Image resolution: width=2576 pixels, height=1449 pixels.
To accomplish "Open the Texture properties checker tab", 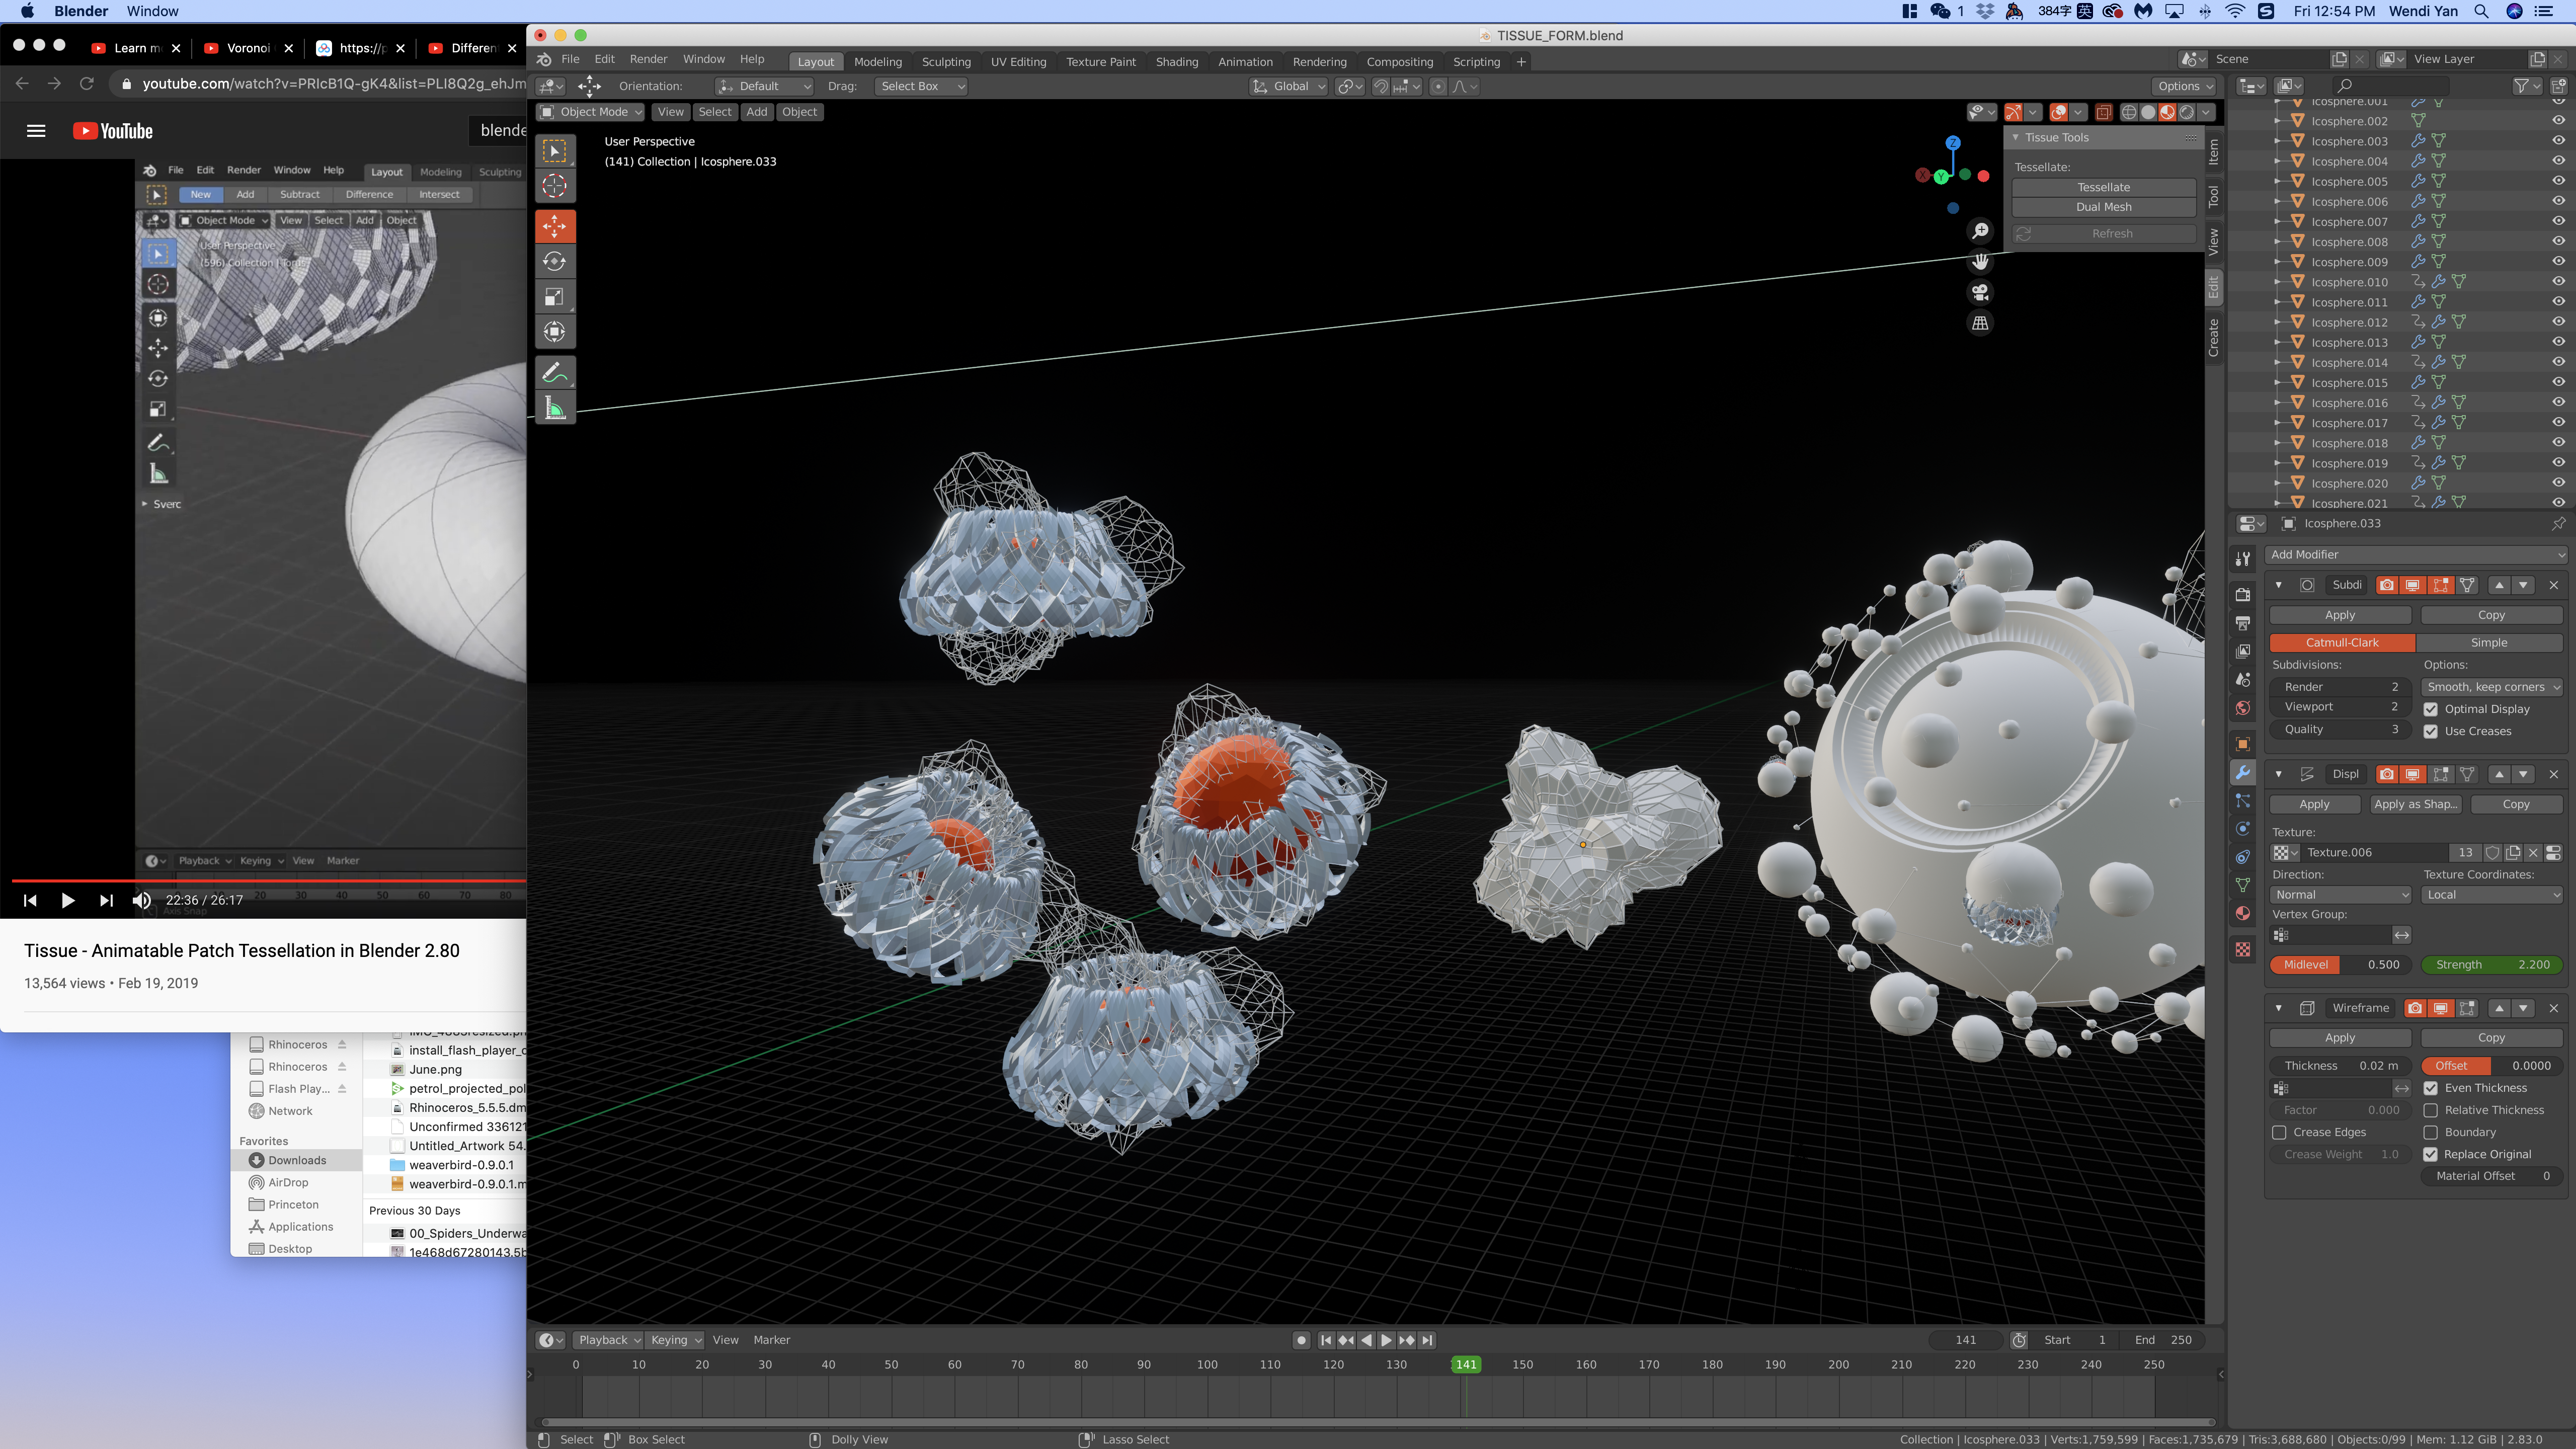I will point(2243,949).
